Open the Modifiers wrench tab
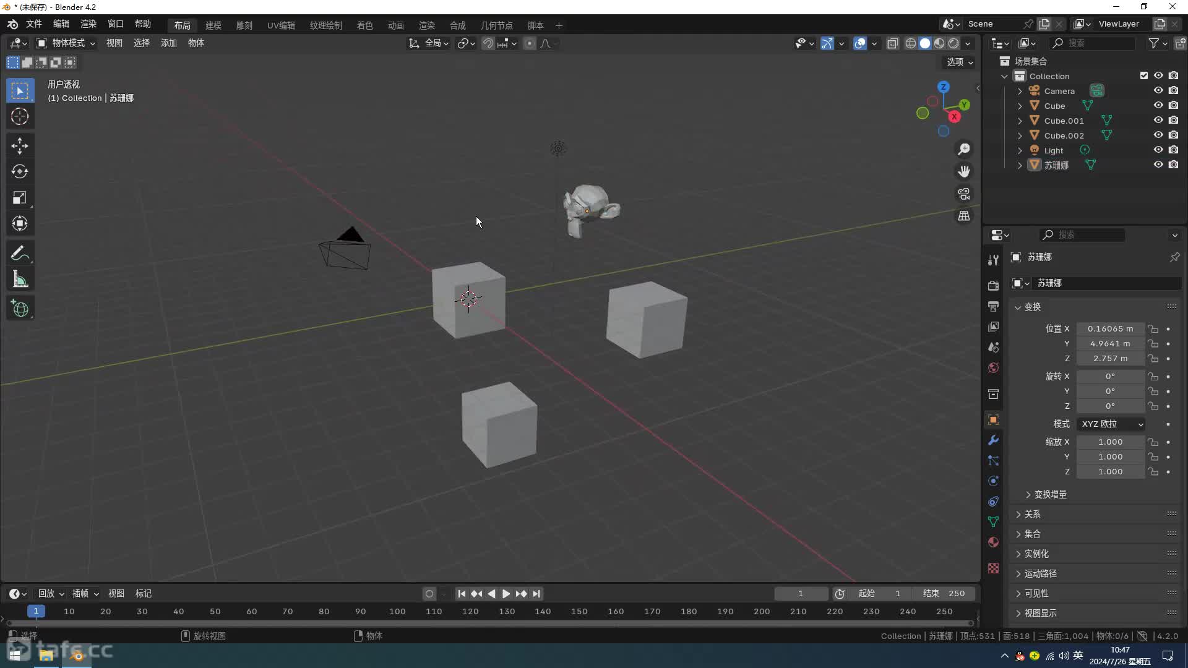 point(993,440)
